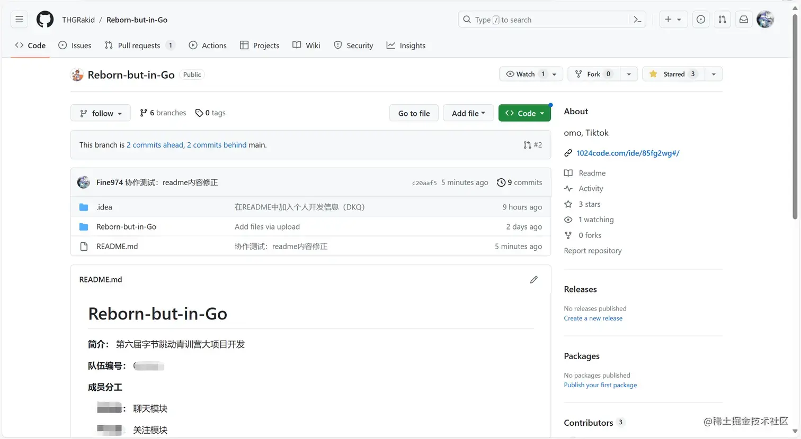Open the 2 commits behind link
The width and height of the screenshot is (801, 439).
(x=217, y=145)
